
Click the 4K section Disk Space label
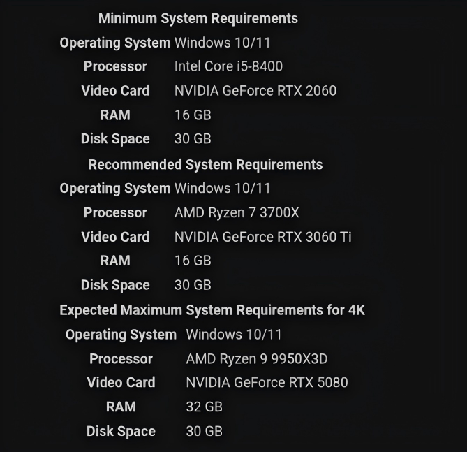[x=121, y=432]
